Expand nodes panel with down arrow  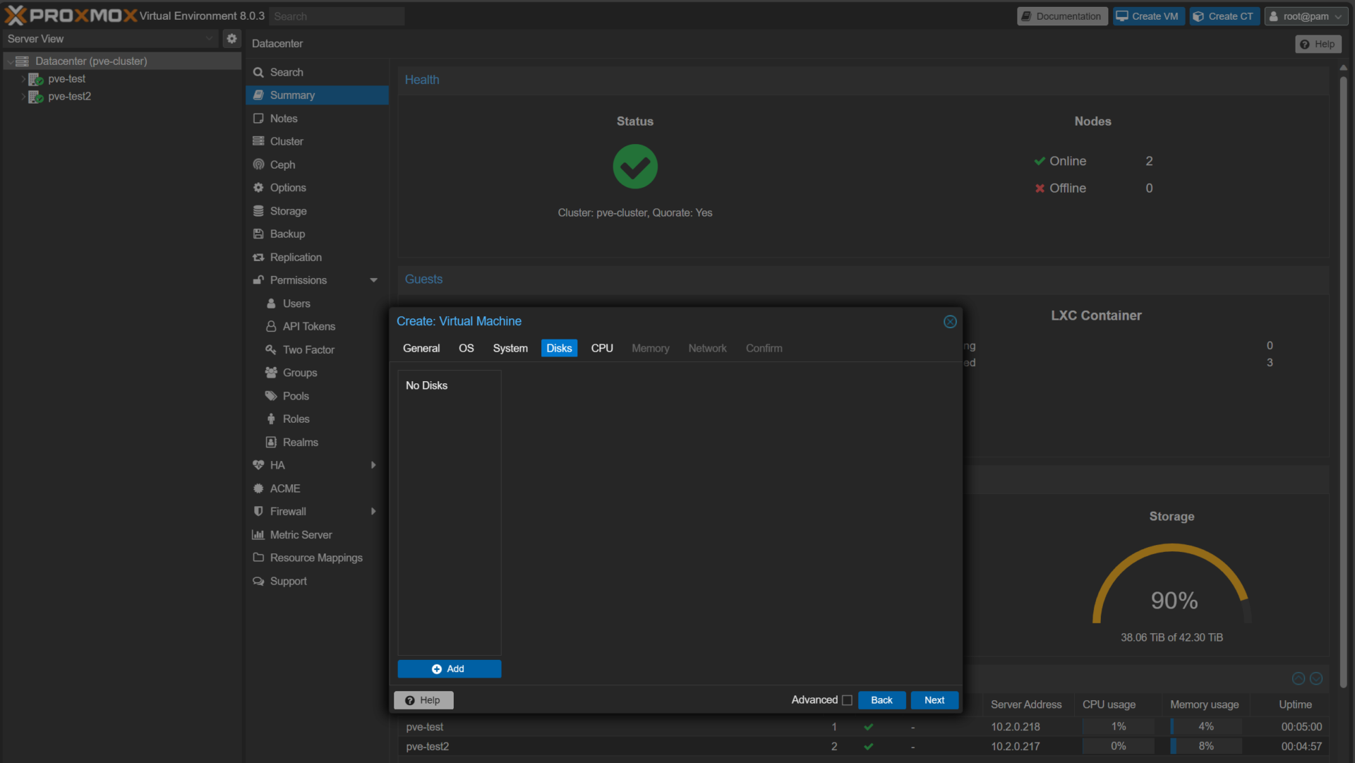point(1316,678)
